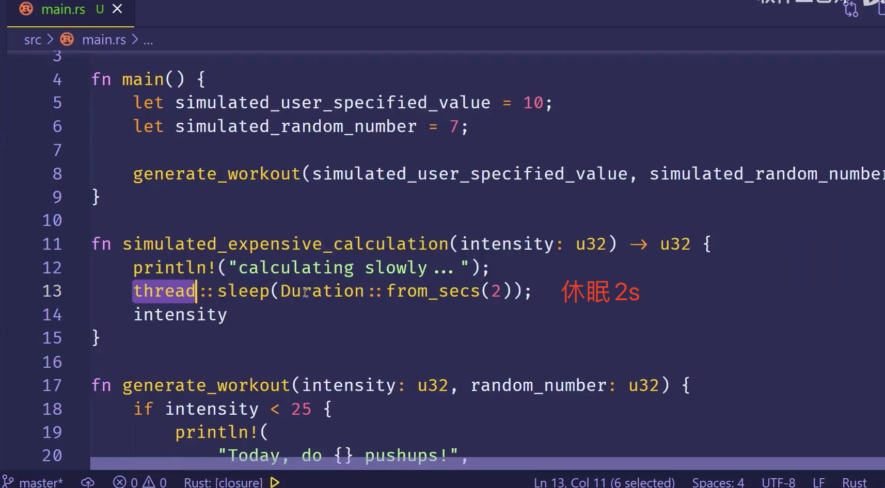Run the program with the play icon

click(275, 482)
